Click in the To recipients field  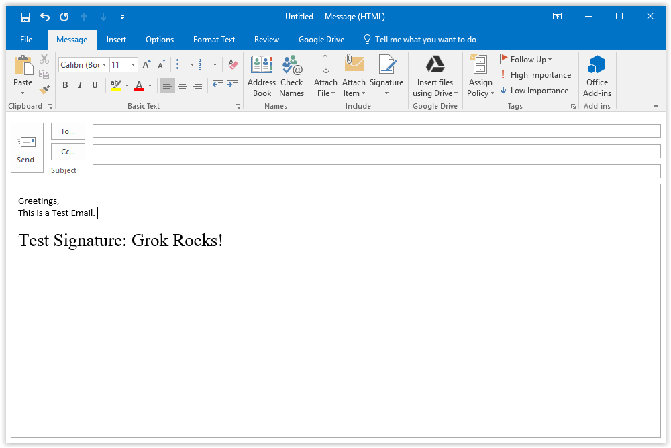coord(376,131)
